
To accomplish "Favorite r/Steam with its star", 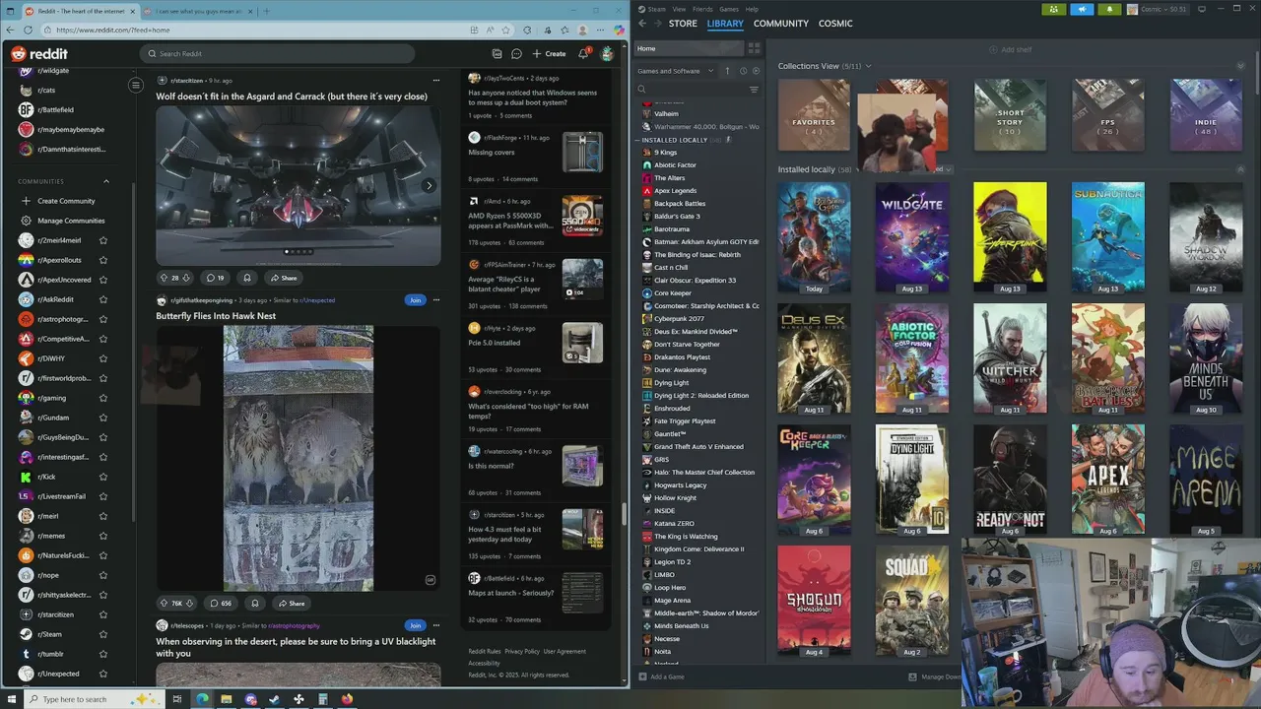I will tap(103, 634).
